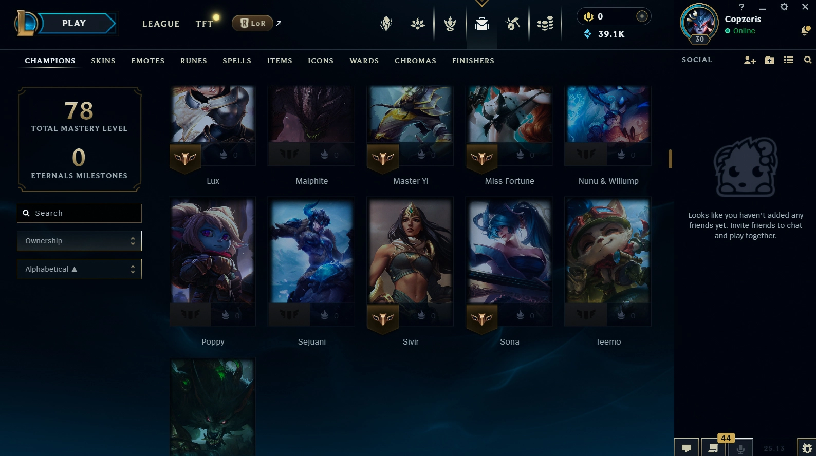Open the Collection backpack icon
The image size is (816, 456).
pyautogui.click(x=482, y=24)
